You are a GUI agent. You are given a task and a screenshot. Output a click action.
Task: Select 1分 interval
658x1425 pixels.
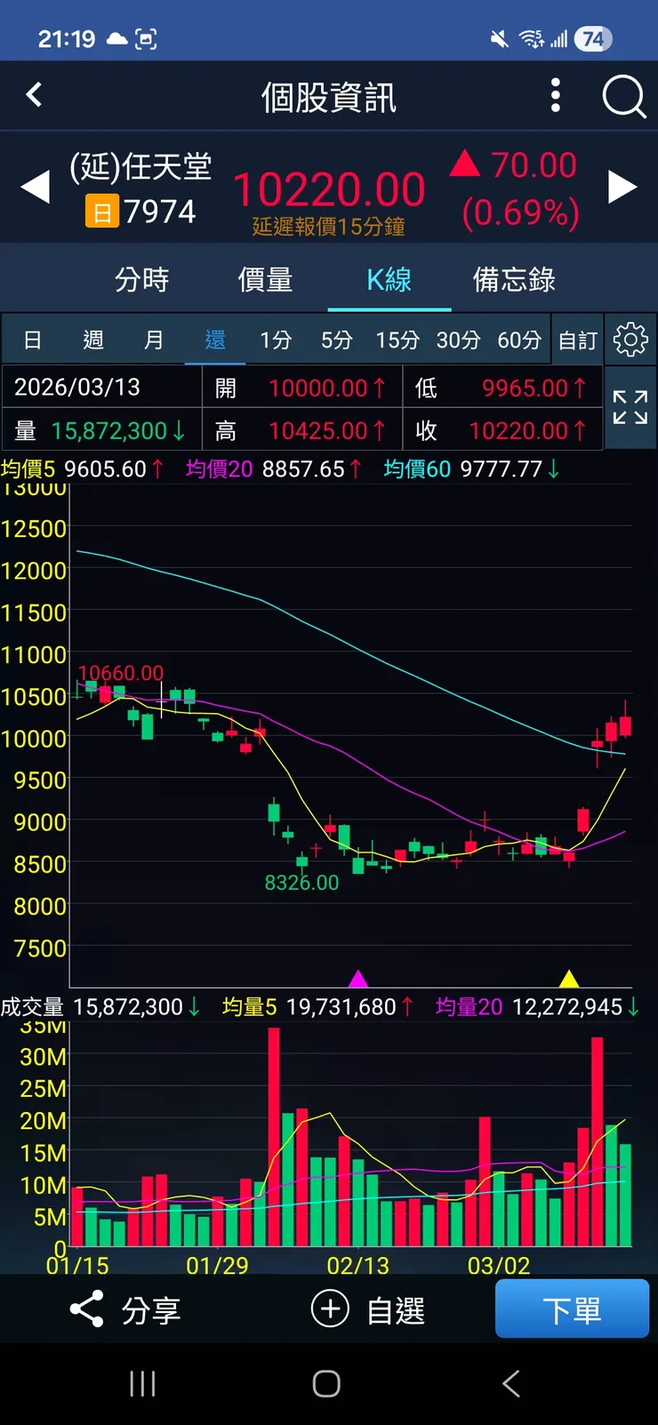[276, 340]
